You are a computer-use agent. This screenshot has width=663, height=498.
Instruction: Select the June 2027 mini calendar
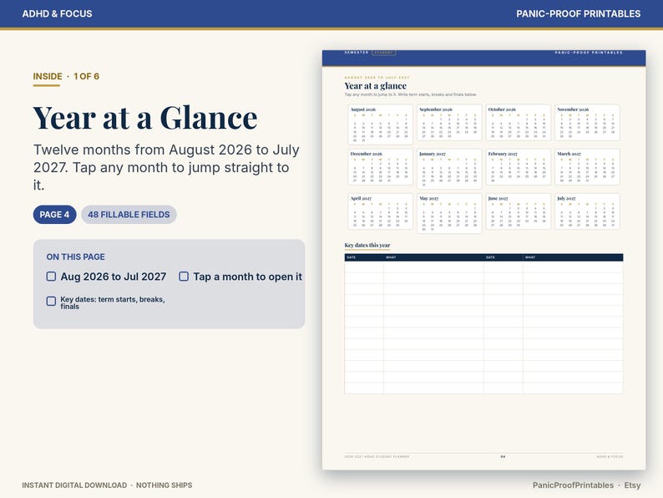click(x=518, y=211)
